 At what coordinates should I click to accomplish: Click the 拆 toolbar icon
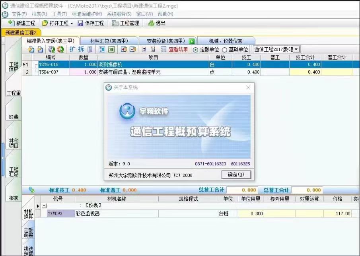81,49
